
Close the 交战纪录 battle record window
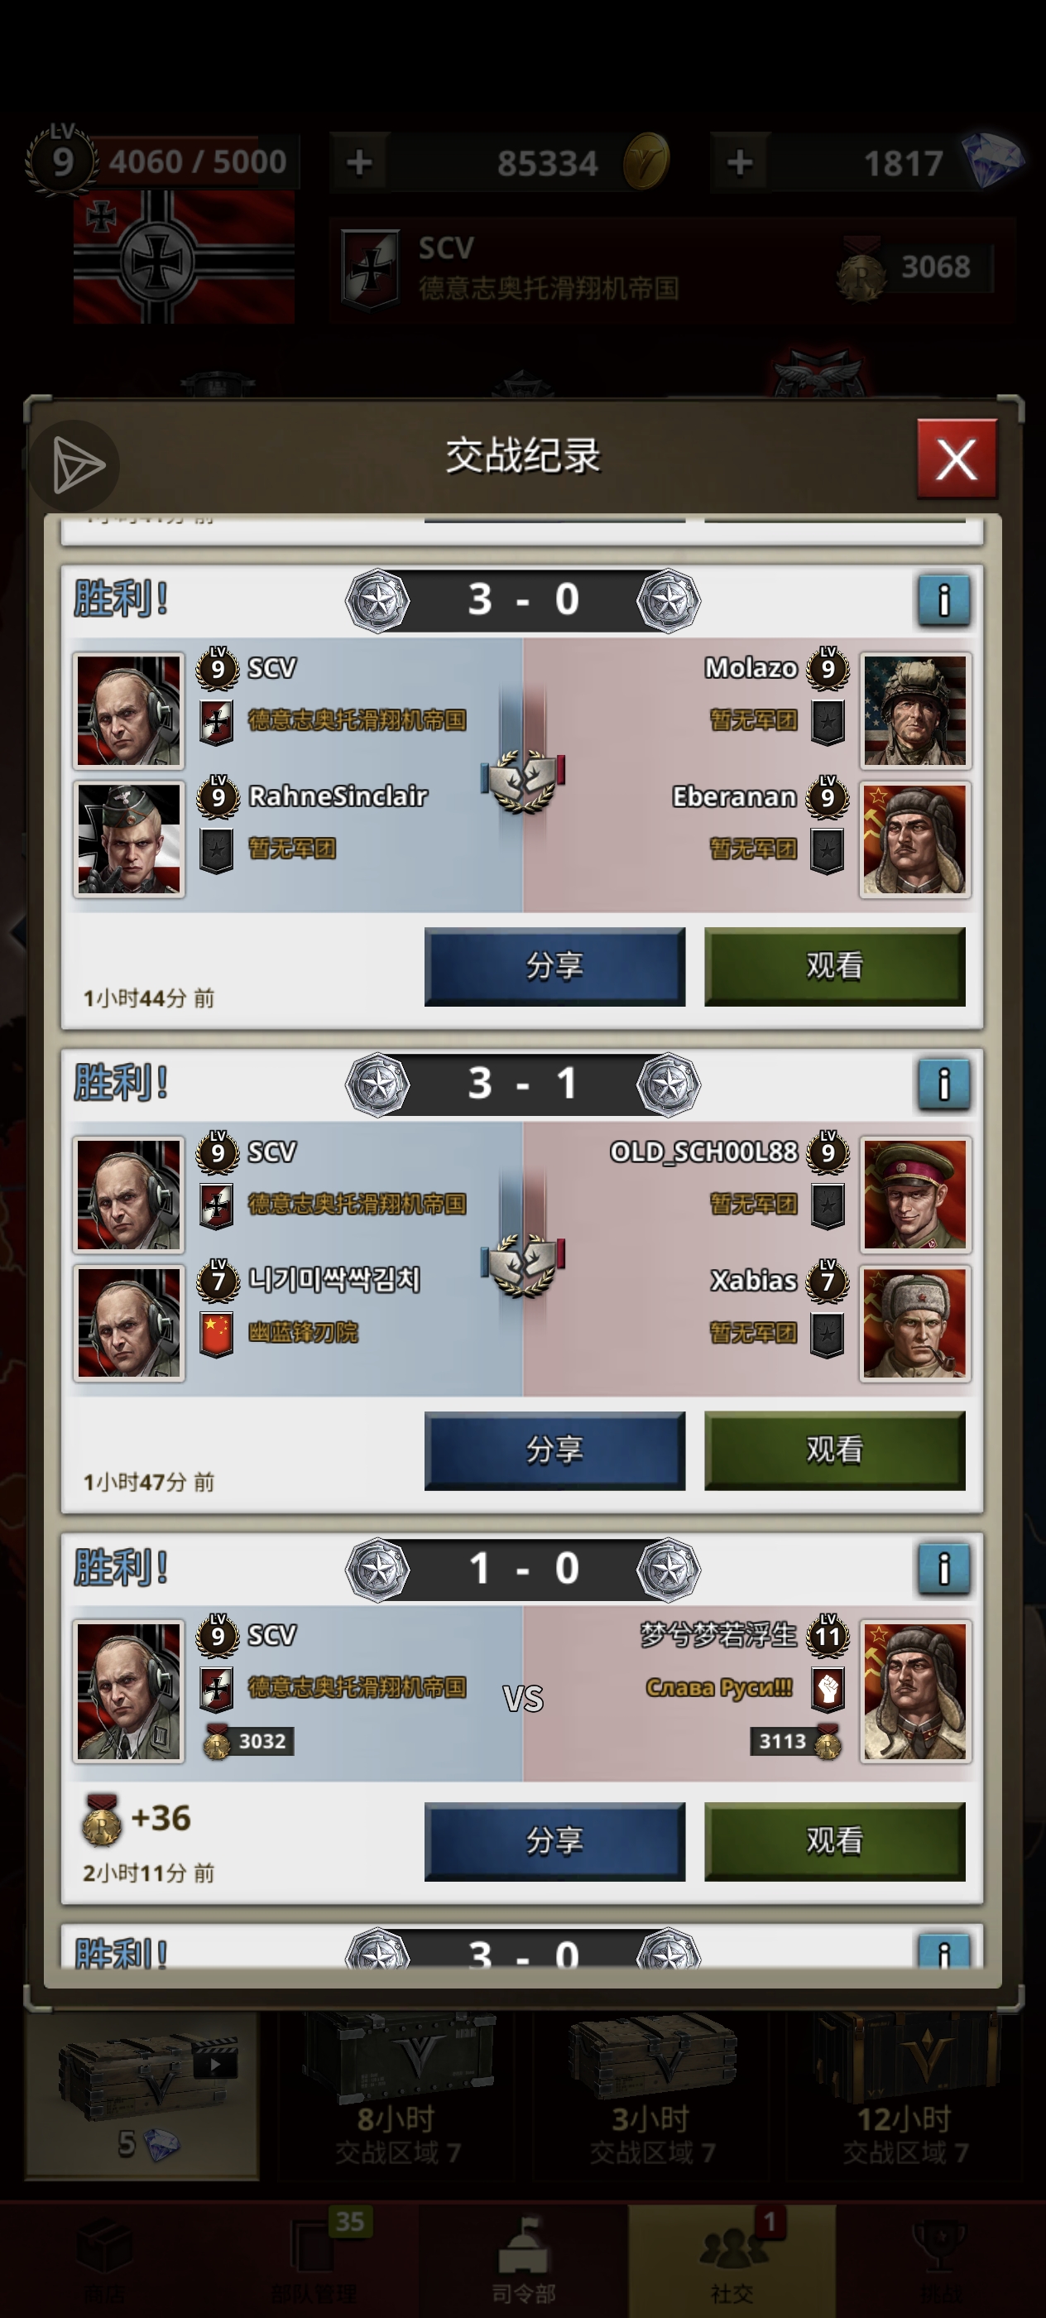pyautogui.click(x=957, y=459)
